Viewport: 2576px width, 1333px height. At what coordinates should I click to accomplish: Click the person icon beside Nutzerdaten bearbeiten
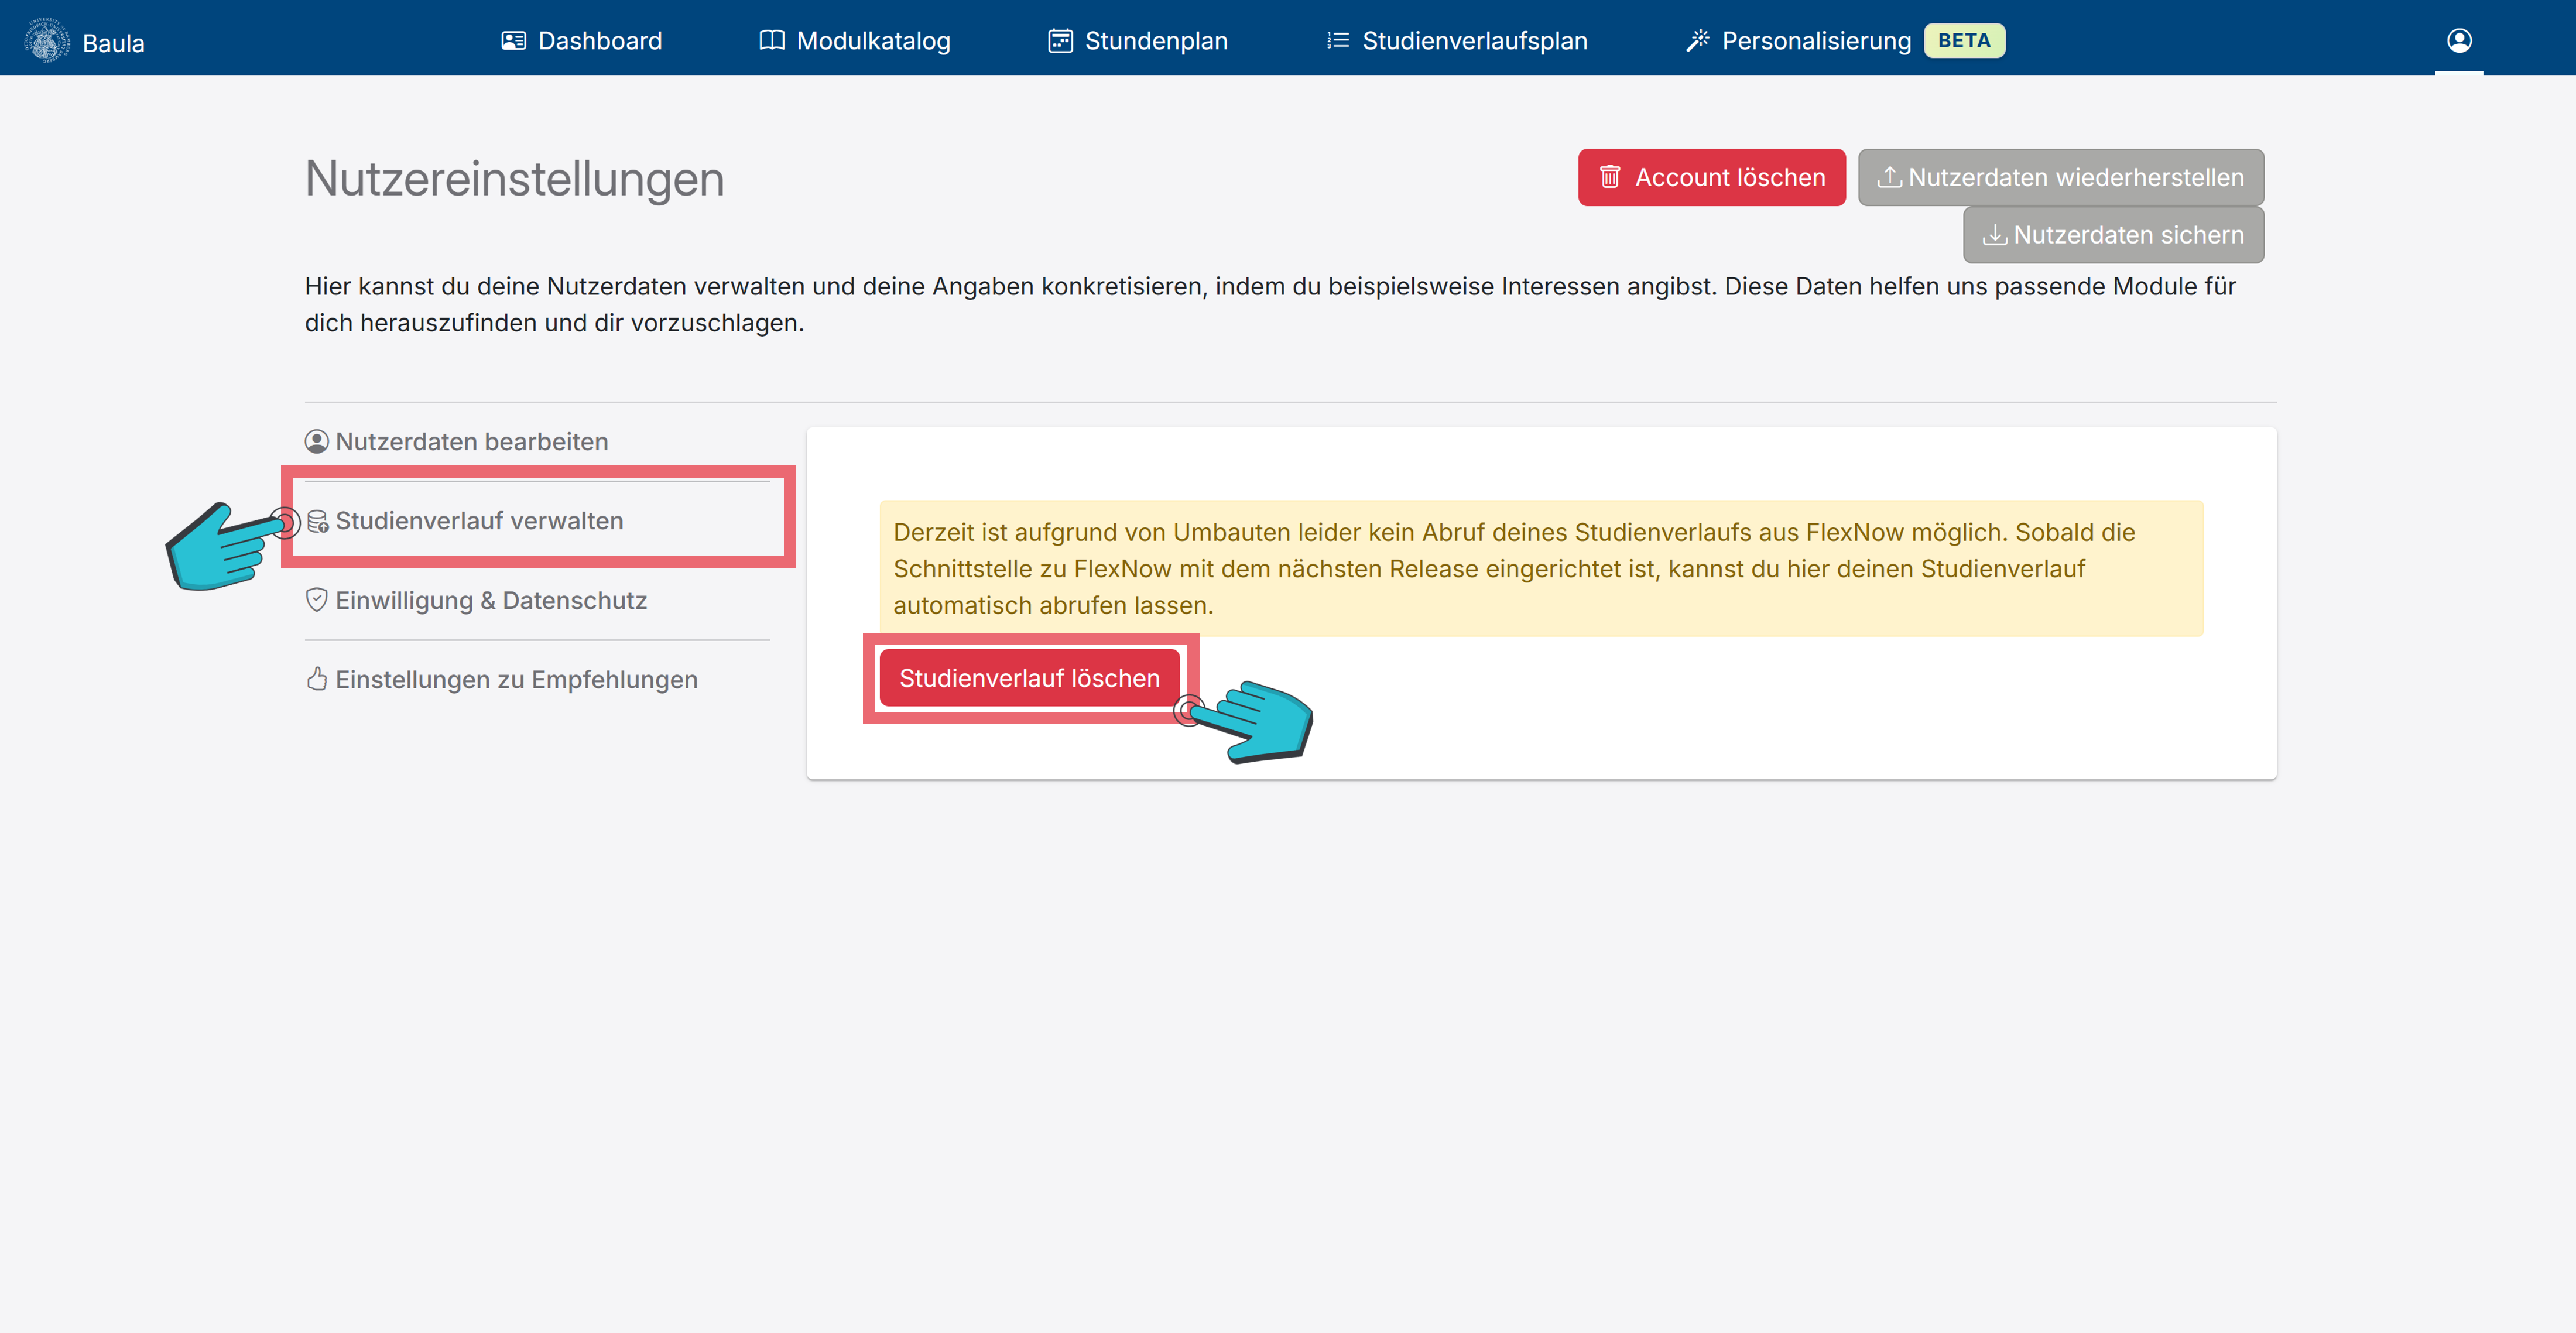[317, 441]
